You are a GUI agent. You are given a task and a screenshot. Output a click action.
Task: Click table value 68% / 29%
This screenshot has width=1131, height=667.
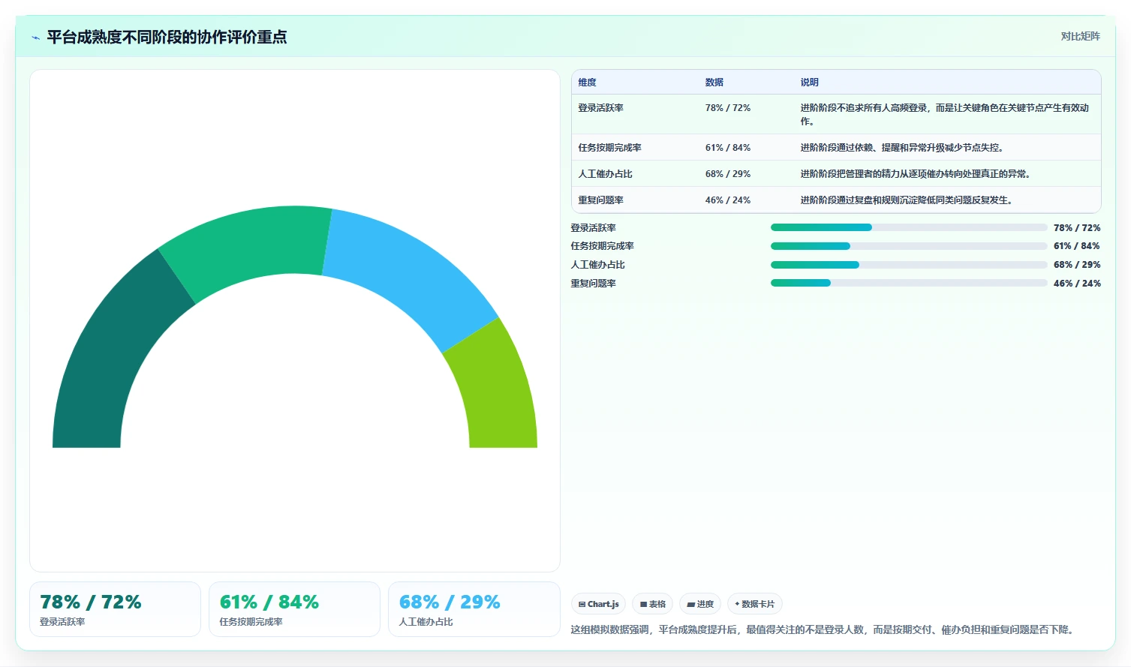[728, 174]
